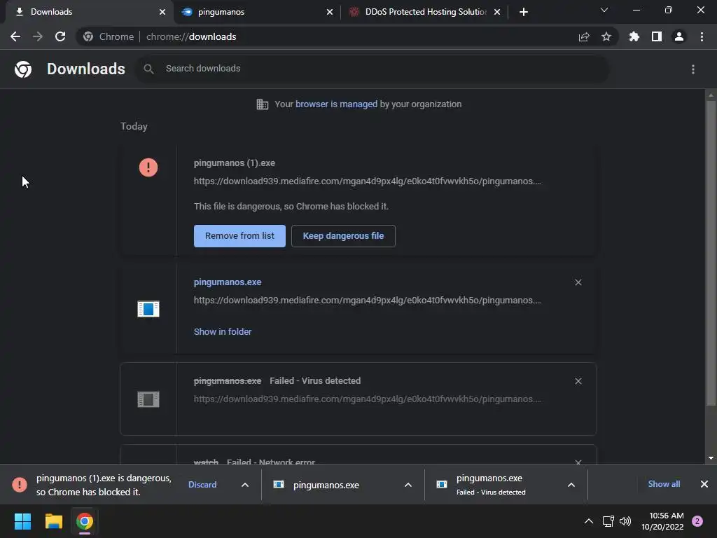
Task: Open the share page icon in address bar
Action: click(584, 36)
